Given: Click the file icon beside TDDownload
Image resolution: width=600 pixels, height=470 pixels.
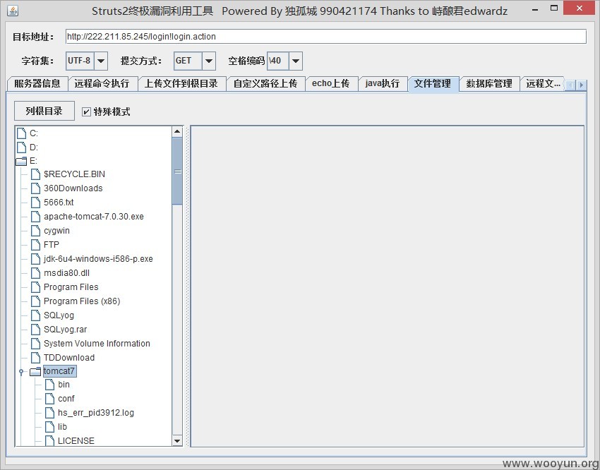Looking at the screenshot, I should coord(35,358).
